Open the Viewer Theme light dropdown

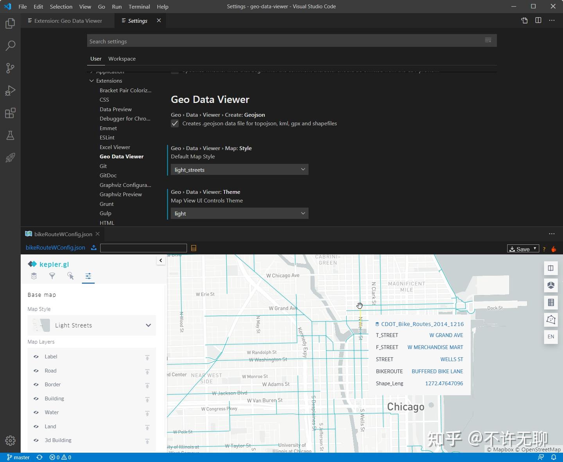click(x=240, y=213)
